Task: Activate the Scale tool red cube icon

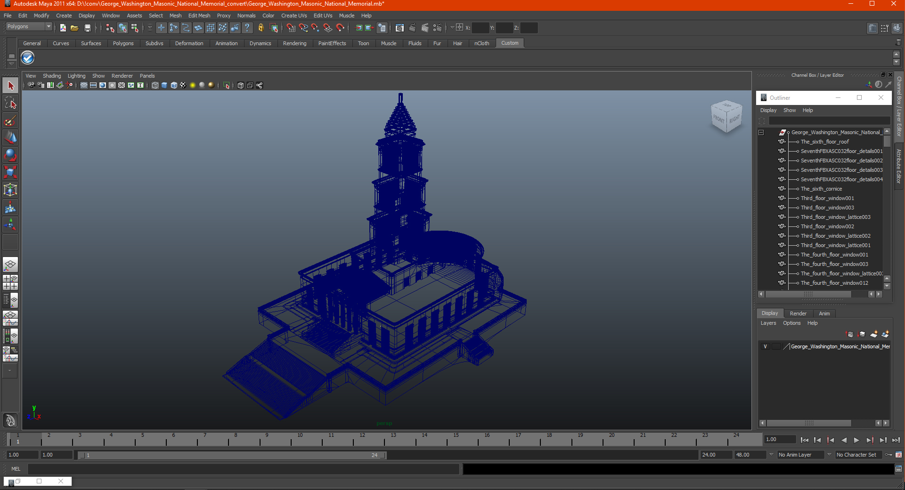Action: [10, 172]
